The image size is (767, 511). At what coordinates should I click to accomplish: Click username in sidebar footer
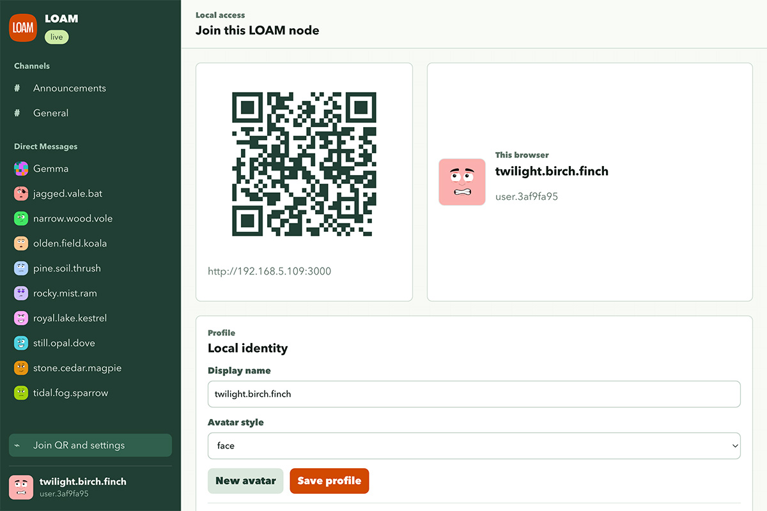pyautogui.click(x=83, y=482)
